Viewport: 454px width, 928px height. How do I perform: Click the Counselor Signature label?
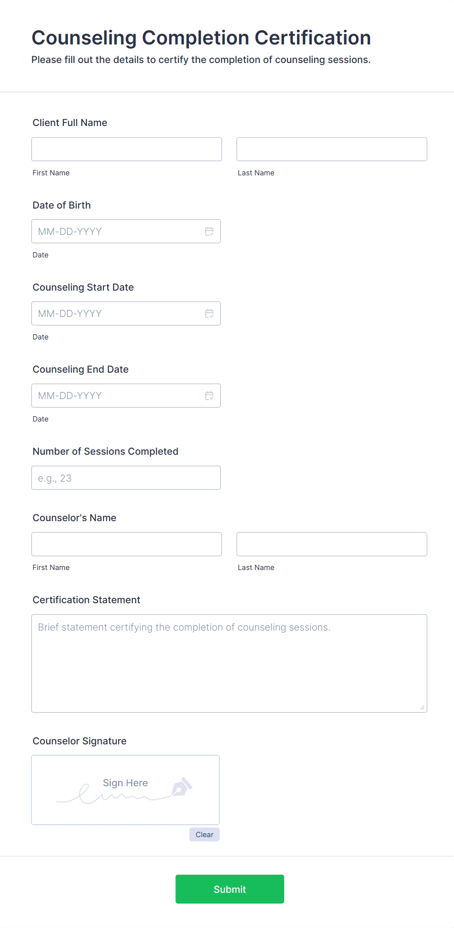(x=80, y=741)
